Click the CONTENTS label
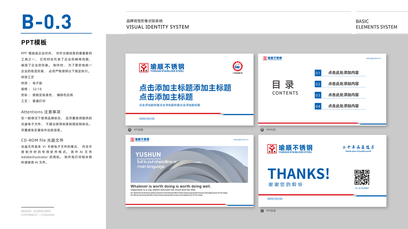The height and width of the screenshot is (229, 408). click(285, 93)
